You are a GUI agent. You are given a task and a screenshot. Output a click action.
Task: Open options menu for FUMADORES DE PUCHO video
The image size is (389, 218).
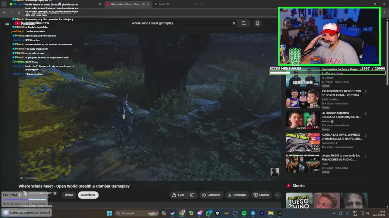(x=366, y=156)
